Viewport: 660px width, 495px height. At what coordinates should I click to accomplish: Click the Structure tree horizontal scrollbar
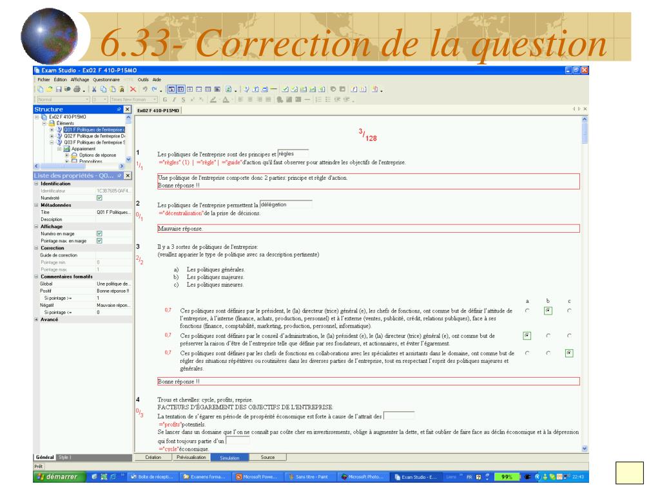click(79, 166)
